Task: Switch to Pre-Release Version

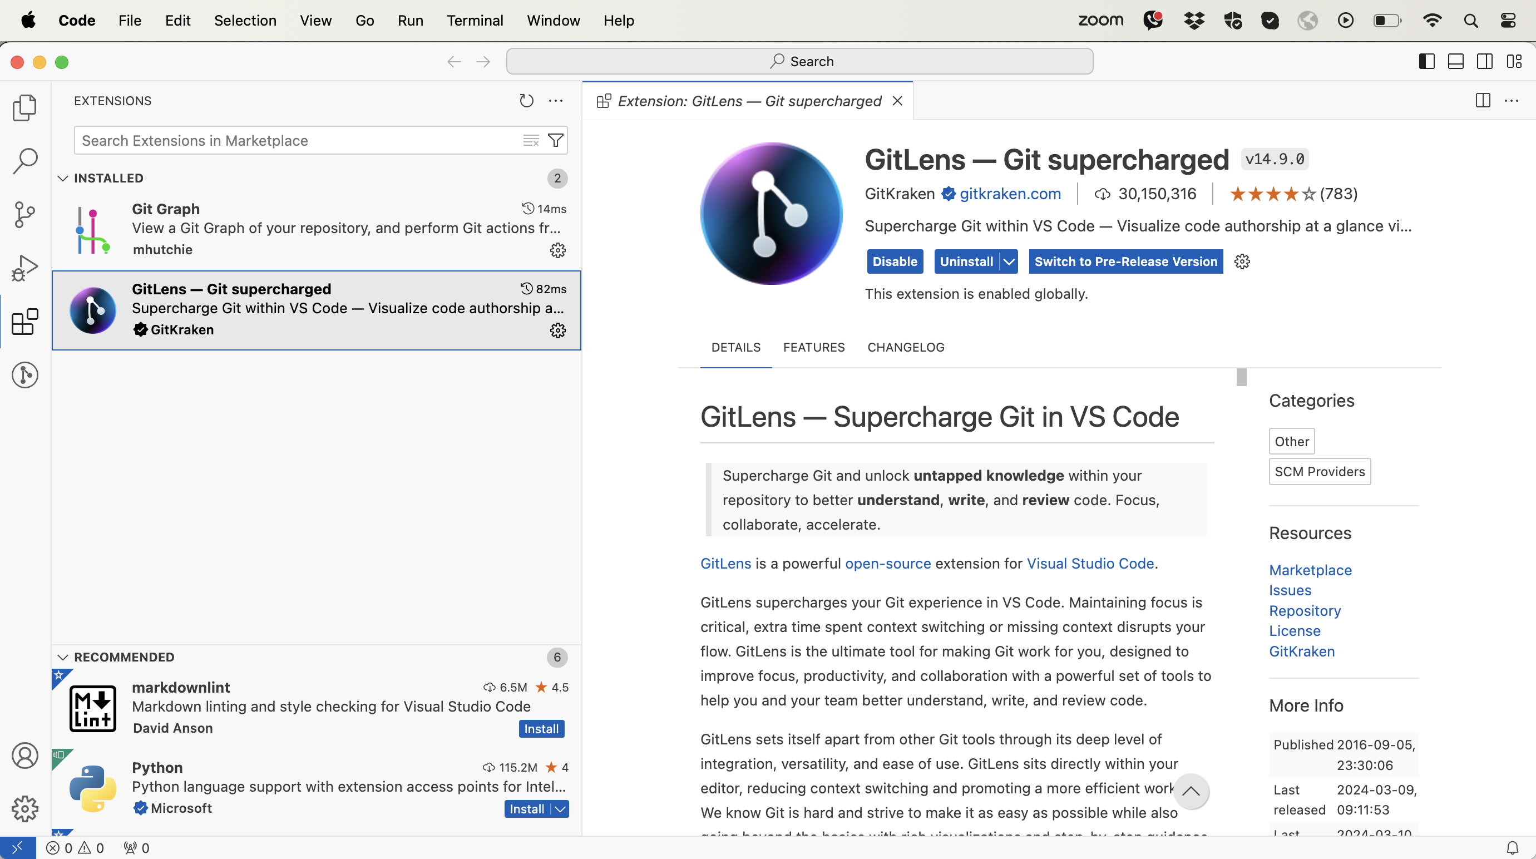Action: tap(1126, 261)
